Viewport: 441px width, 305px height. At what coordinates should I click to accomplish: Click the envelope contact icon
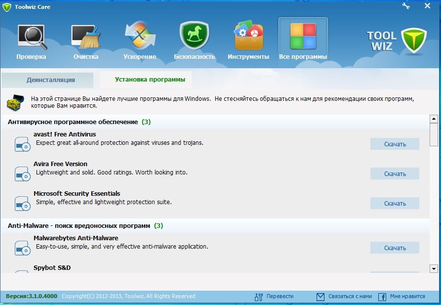(321, 297)
